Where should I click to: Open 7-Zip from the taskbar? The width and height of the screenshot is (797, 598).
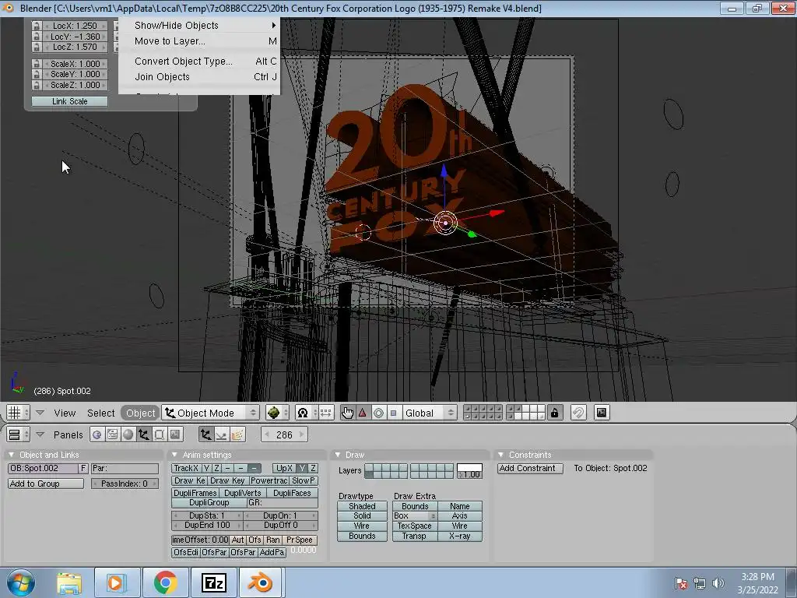tap(213, 582)
